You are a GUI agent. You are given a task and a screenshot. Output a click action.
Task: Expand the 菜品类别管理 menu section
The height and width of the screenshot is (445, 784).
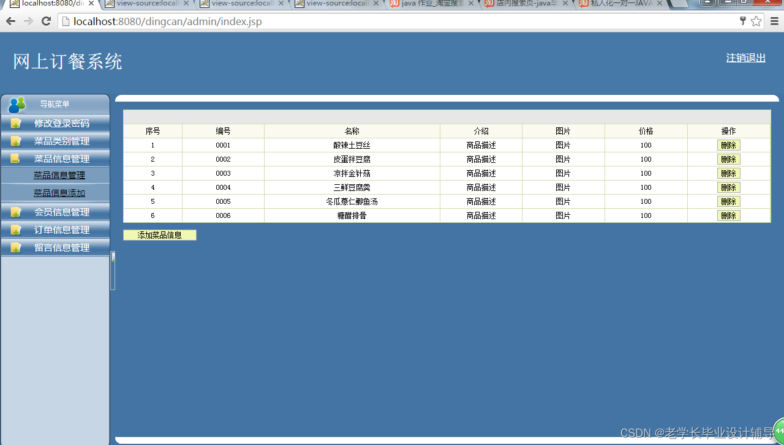point(55,141)
